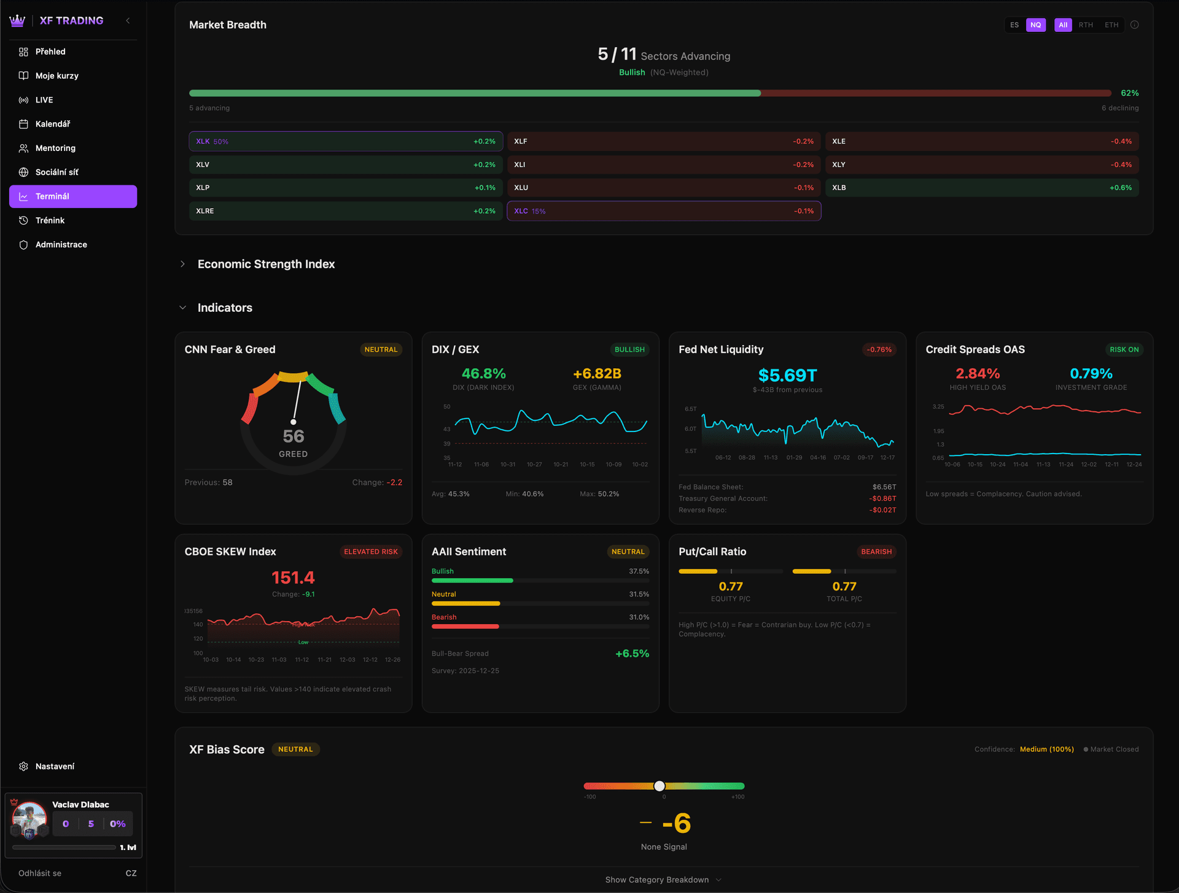Screen dimensions: 1179x893
Task: Open Vaclav Dlabac's profile avatar
Action: coord(29,819)
